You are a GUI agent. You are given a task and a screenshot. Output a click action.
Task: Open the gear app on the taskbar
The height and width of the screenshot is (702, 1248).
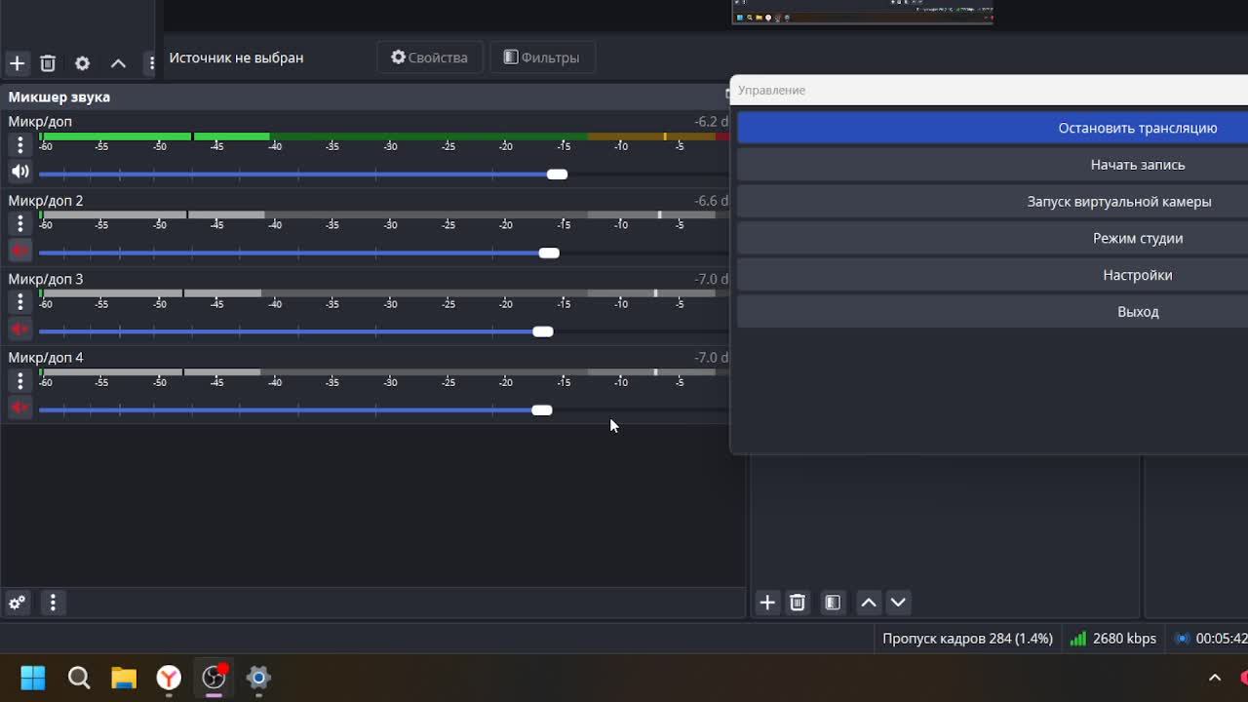pyautogui.click(x=258, y=678)
